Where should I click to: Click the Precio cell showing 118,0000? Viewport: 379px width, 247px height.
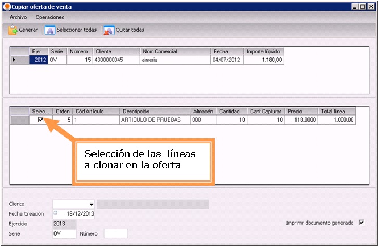[301, 120]
